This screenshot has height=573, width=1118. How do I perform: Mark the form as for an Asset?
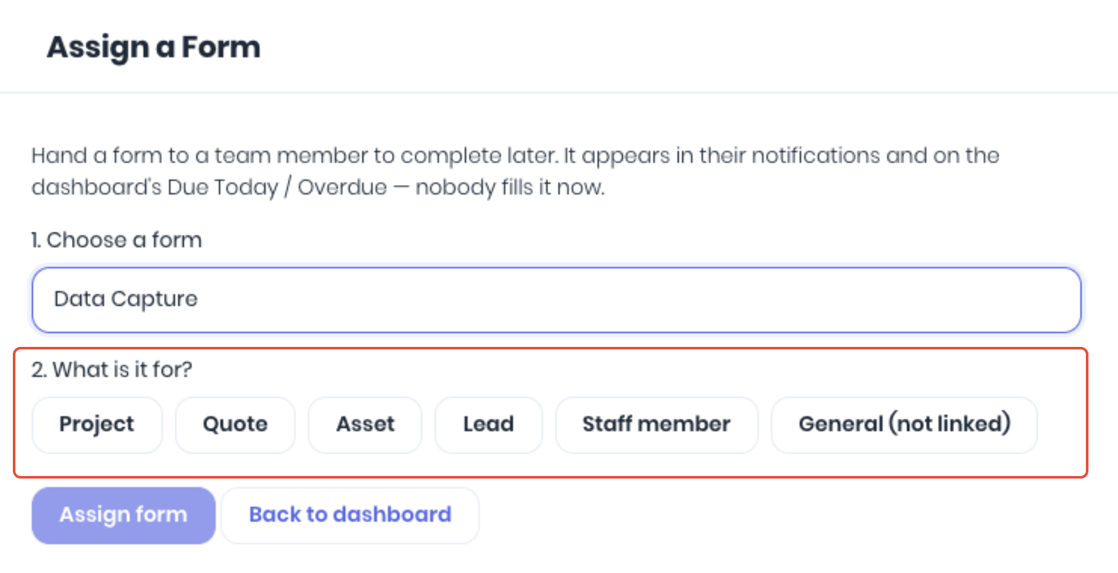point(365,425)
